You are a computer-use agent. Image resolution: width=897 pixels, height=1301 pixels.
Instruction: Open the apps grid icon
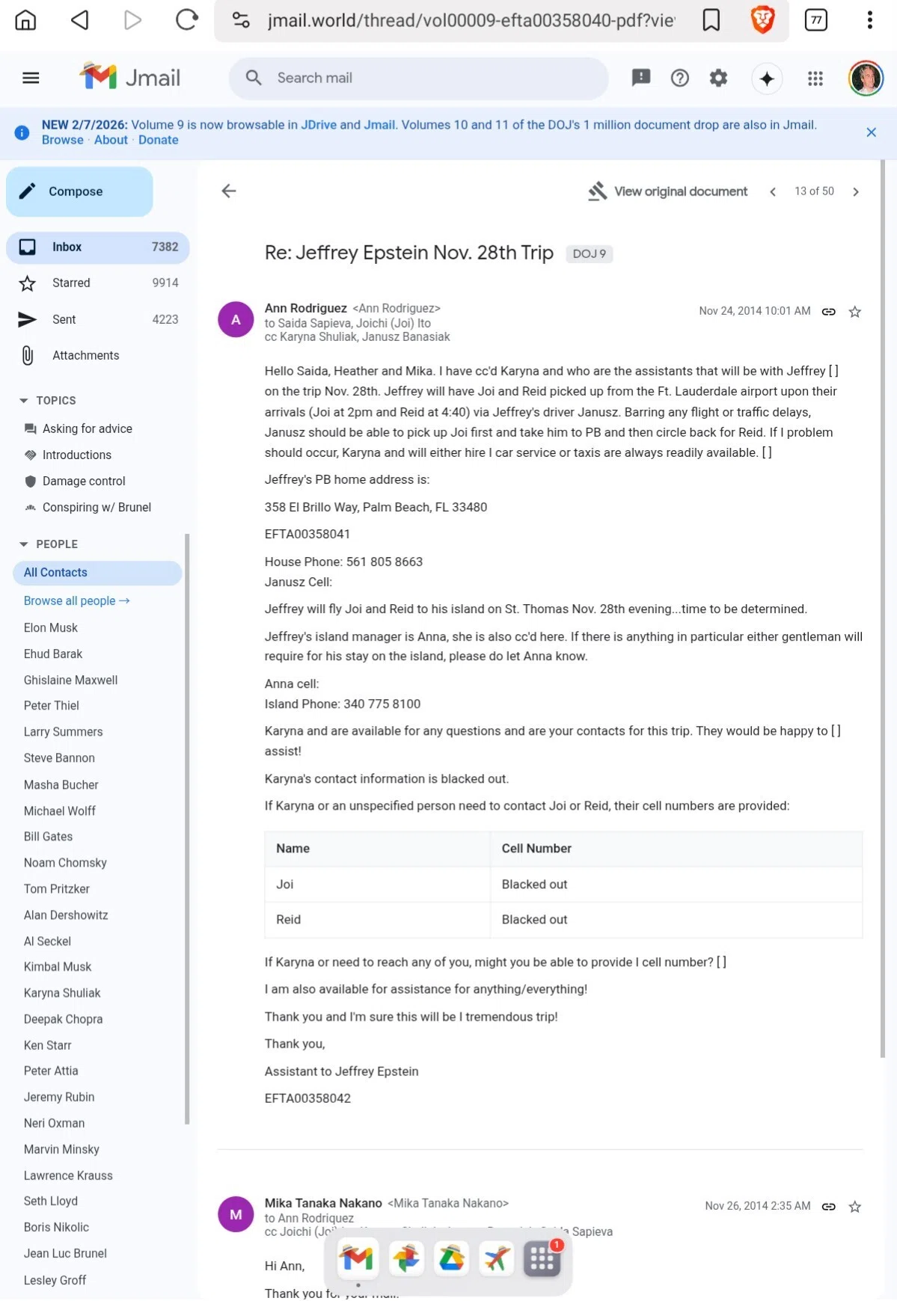click(815, 79)
